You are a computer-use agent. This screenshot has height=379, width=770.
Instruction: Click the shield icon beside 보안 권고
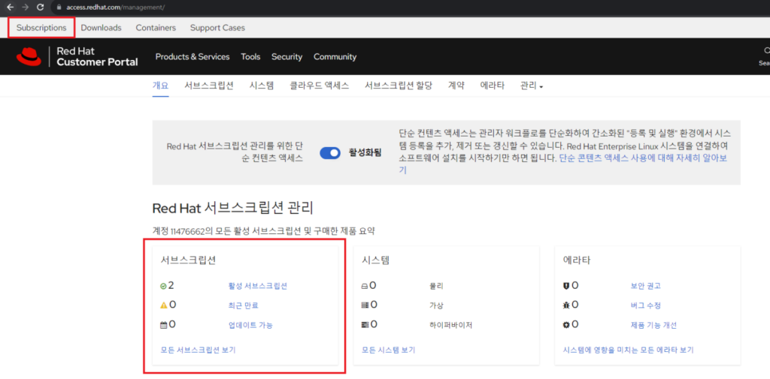(x=566, y=286)
